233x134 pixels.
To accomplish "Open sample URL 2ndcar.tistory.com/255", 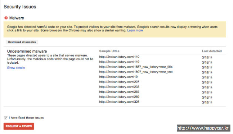I will click(x=119, y=92).
